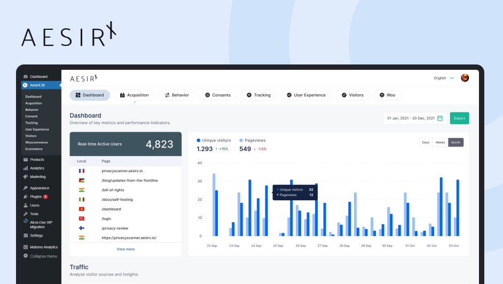Select Tracking in the sidebar submenu
The width and height of the screenshot is (503, 284).
[32, 123]
